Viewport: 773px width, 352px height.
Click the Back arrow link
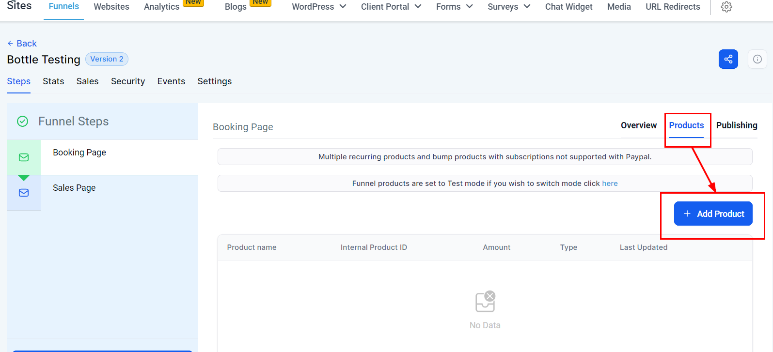[x=22, y=44]
